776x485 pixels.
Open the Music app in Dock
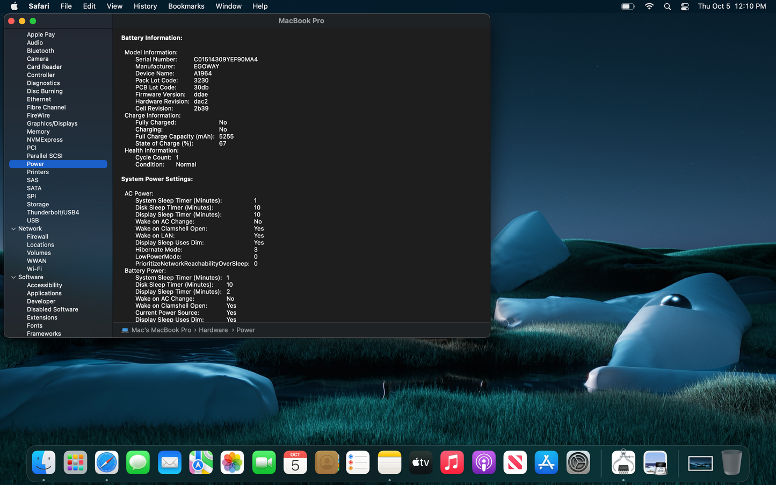point(452,462)
